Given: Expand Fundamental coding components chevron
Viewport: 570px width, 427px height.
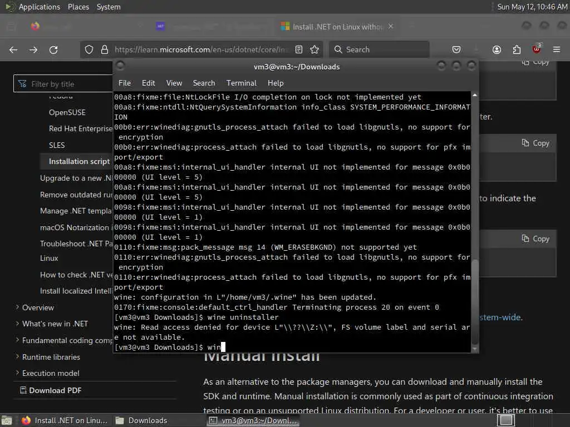Looking at the screenshot, I should pyautogui.click(x=17, y=340).
